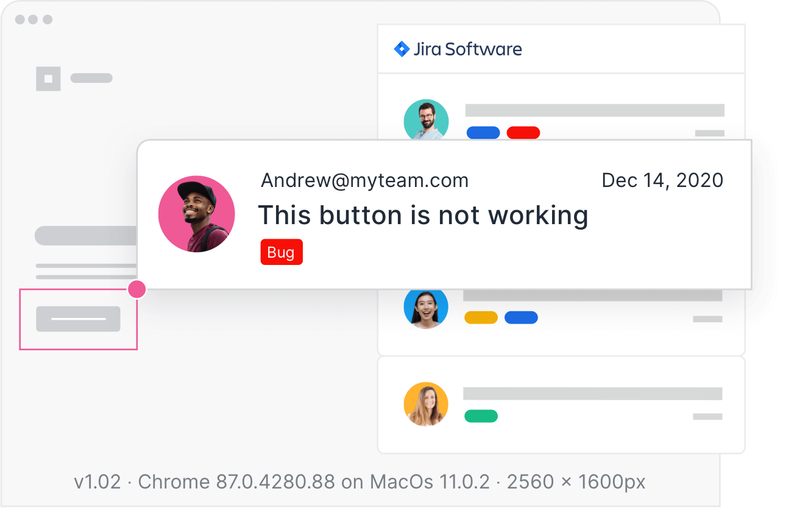Click the blue tag on the third issue
Screen dimensions: 786x508
[x=521, y=317]
